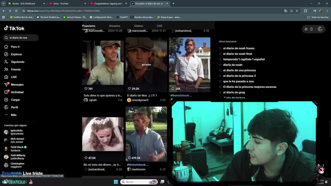This screenshot has width=331, height=186.
Task: Bookmark this page with star icon
Action: tap(297, 11)
